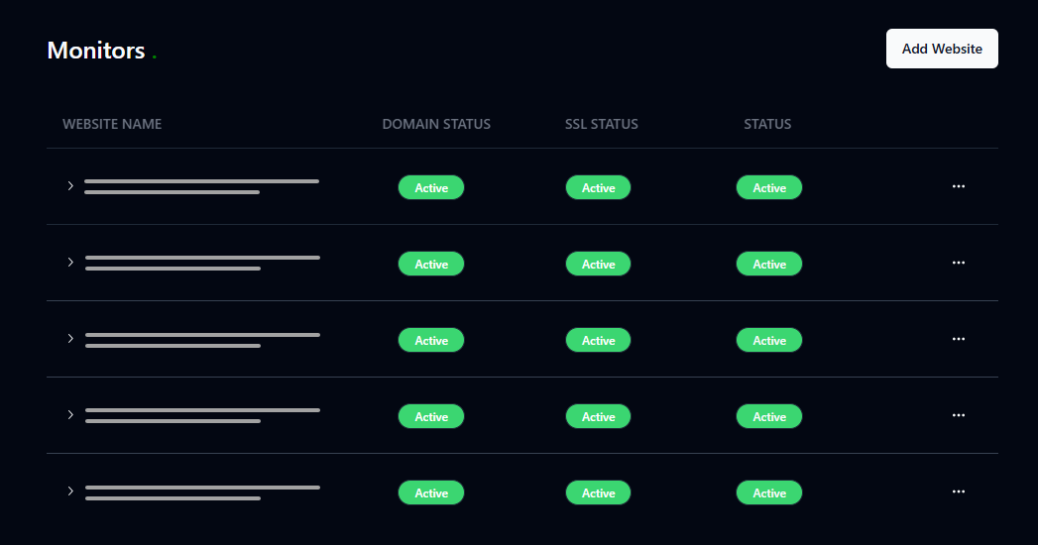Image resolution: width=1038 pixels, height=545 pixels.
Task: Click first row's Domain Status Active badge
Action: click(x=431, y=187)
